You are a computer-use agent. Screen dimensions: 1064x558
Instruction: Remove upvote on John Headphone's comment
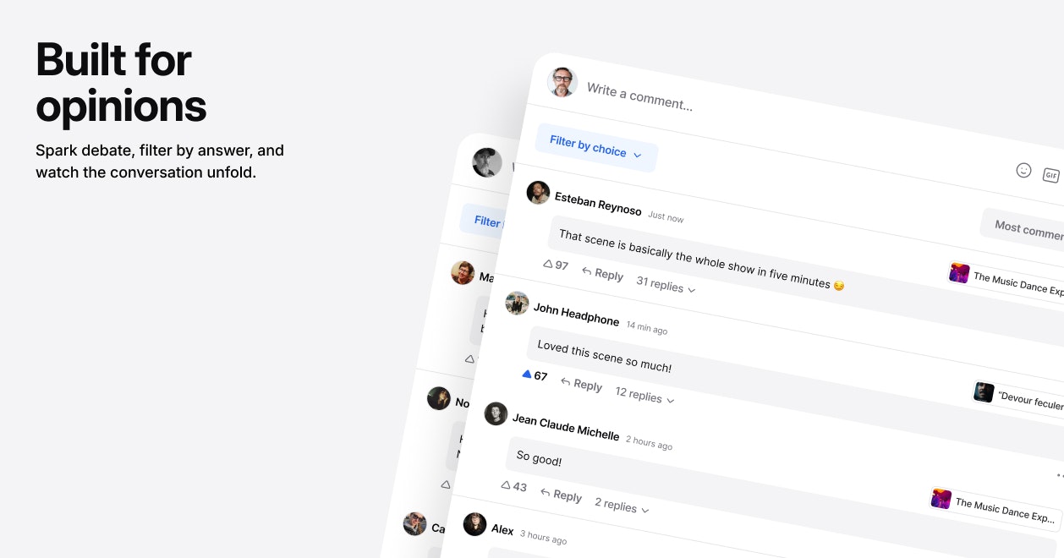pyautogui.click(x=526, y=374)
